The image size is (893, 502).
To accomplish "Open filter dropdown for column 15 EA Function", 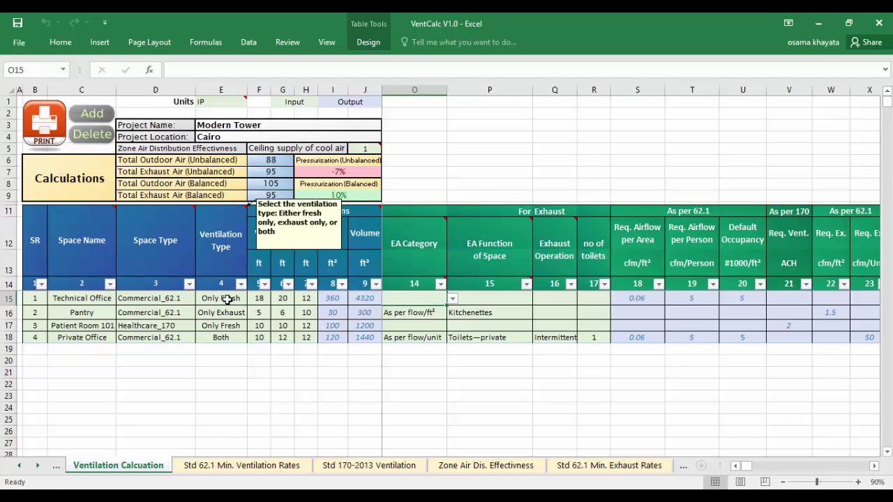I will [526, 284].
